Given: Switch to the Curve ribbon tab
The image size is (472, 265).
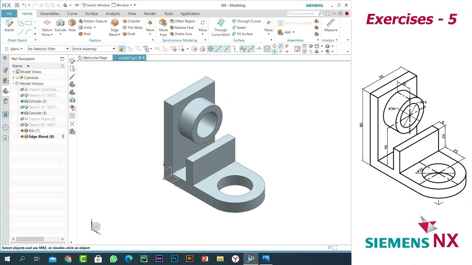Looking at the screenshot, I should click(x=72, y=14).
